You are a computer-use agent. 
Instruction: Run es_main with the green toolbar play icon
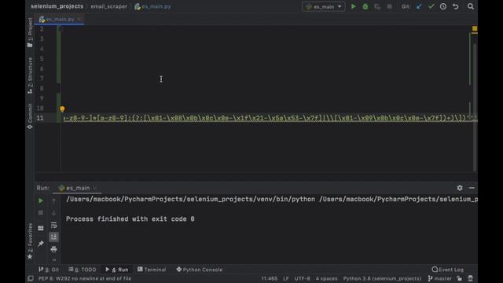[x=353, y=6]
